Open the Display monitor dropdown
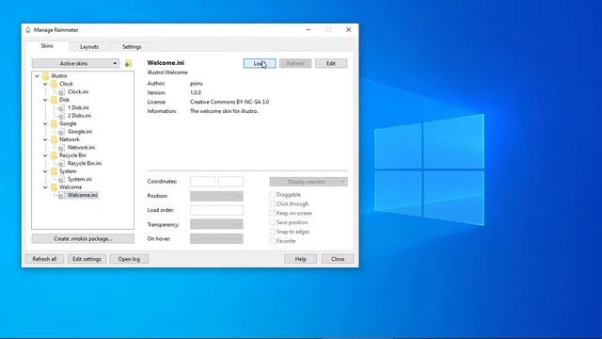 [x=309, y=182]
